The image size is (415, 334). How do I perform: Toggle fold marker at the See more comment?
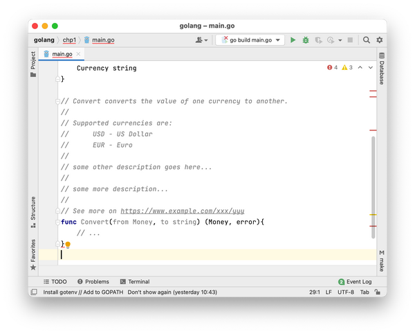click(57, 211)
